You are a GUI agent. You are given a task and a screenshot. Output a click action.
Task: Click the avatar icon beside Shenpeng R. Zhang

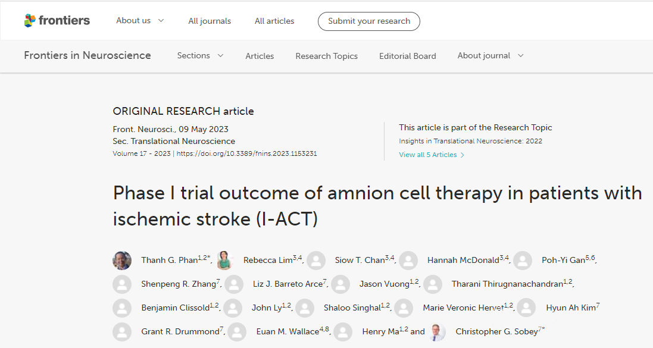(122, 284)
